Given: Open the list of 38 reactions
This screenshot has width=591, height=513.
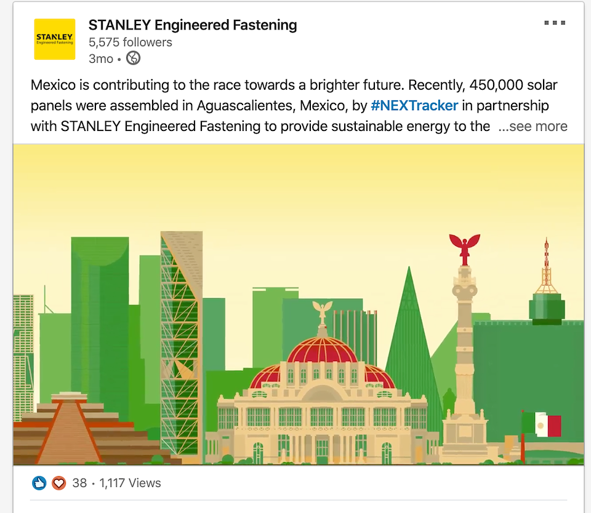Looking at the screenshot, I should [79, 483].
